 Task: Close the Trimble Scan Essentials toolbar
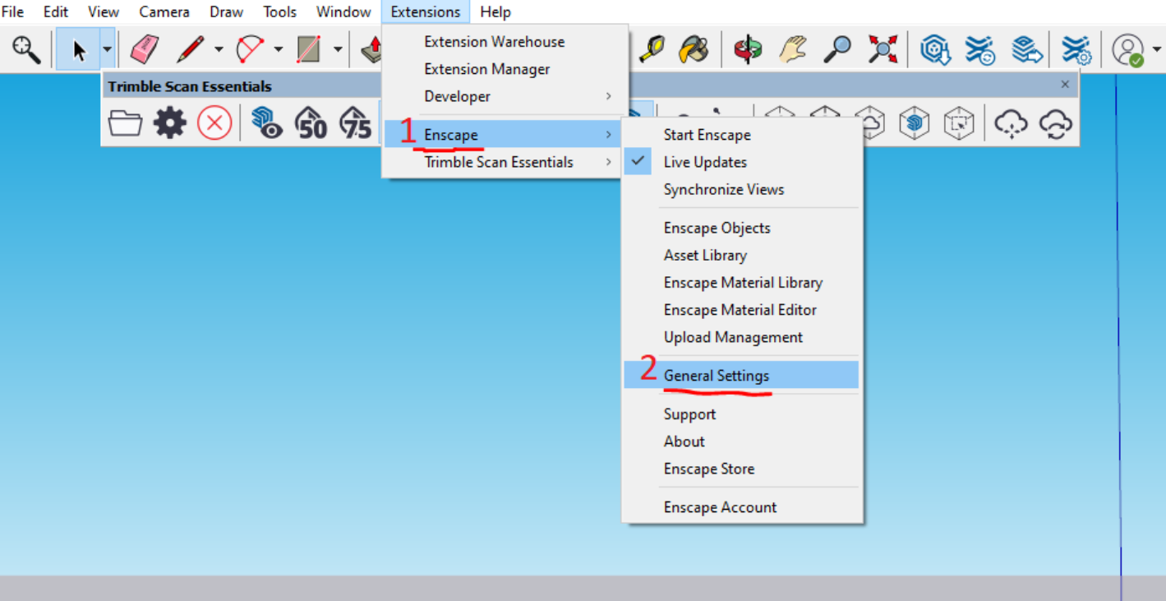[1065, 85]
